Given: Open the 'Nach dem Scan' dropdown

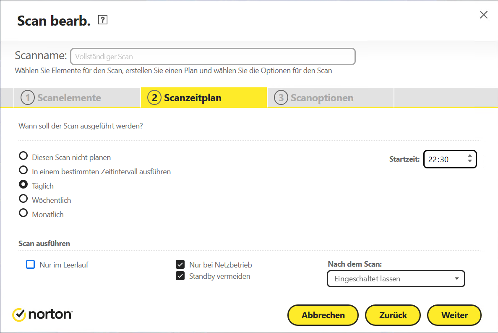Looking at the screenshot, I should [396, 279].
